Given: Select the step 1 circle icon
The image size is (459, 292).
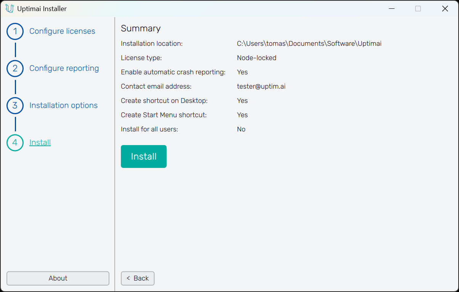Looking at the screenshot, I should [15, 31].
